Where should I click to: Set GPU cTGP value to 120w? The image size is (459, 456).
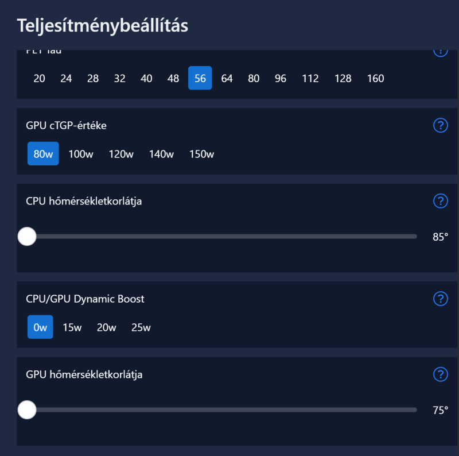[121, 154]
